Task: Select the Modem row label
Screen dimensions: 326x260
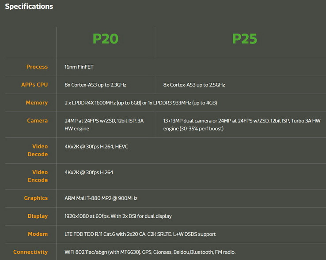Action: pyautogui.click(x=38, y=234)
